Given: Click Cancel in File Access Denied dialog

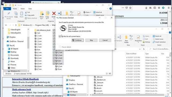Looking at the screenshot, I should [x=105, y=40].
